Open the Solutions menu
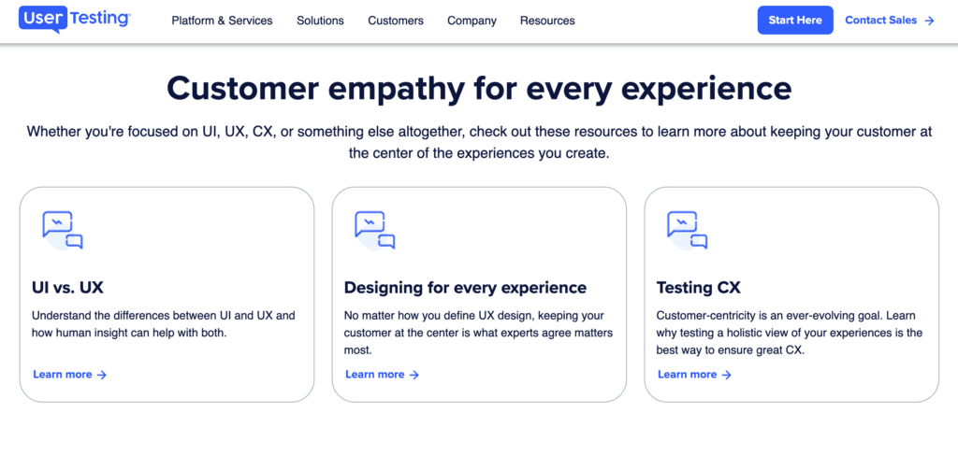 (x=320, y=21)
